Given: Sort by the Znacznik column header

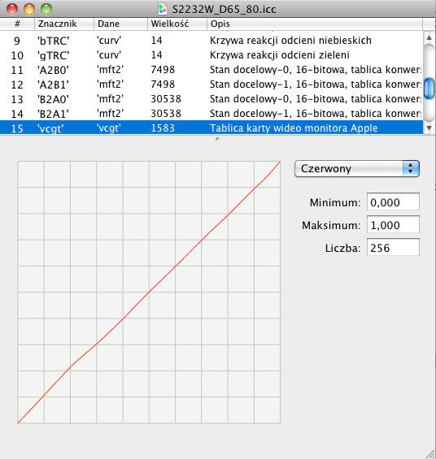Looking at the screenshot, I should [x=64, y=24].
